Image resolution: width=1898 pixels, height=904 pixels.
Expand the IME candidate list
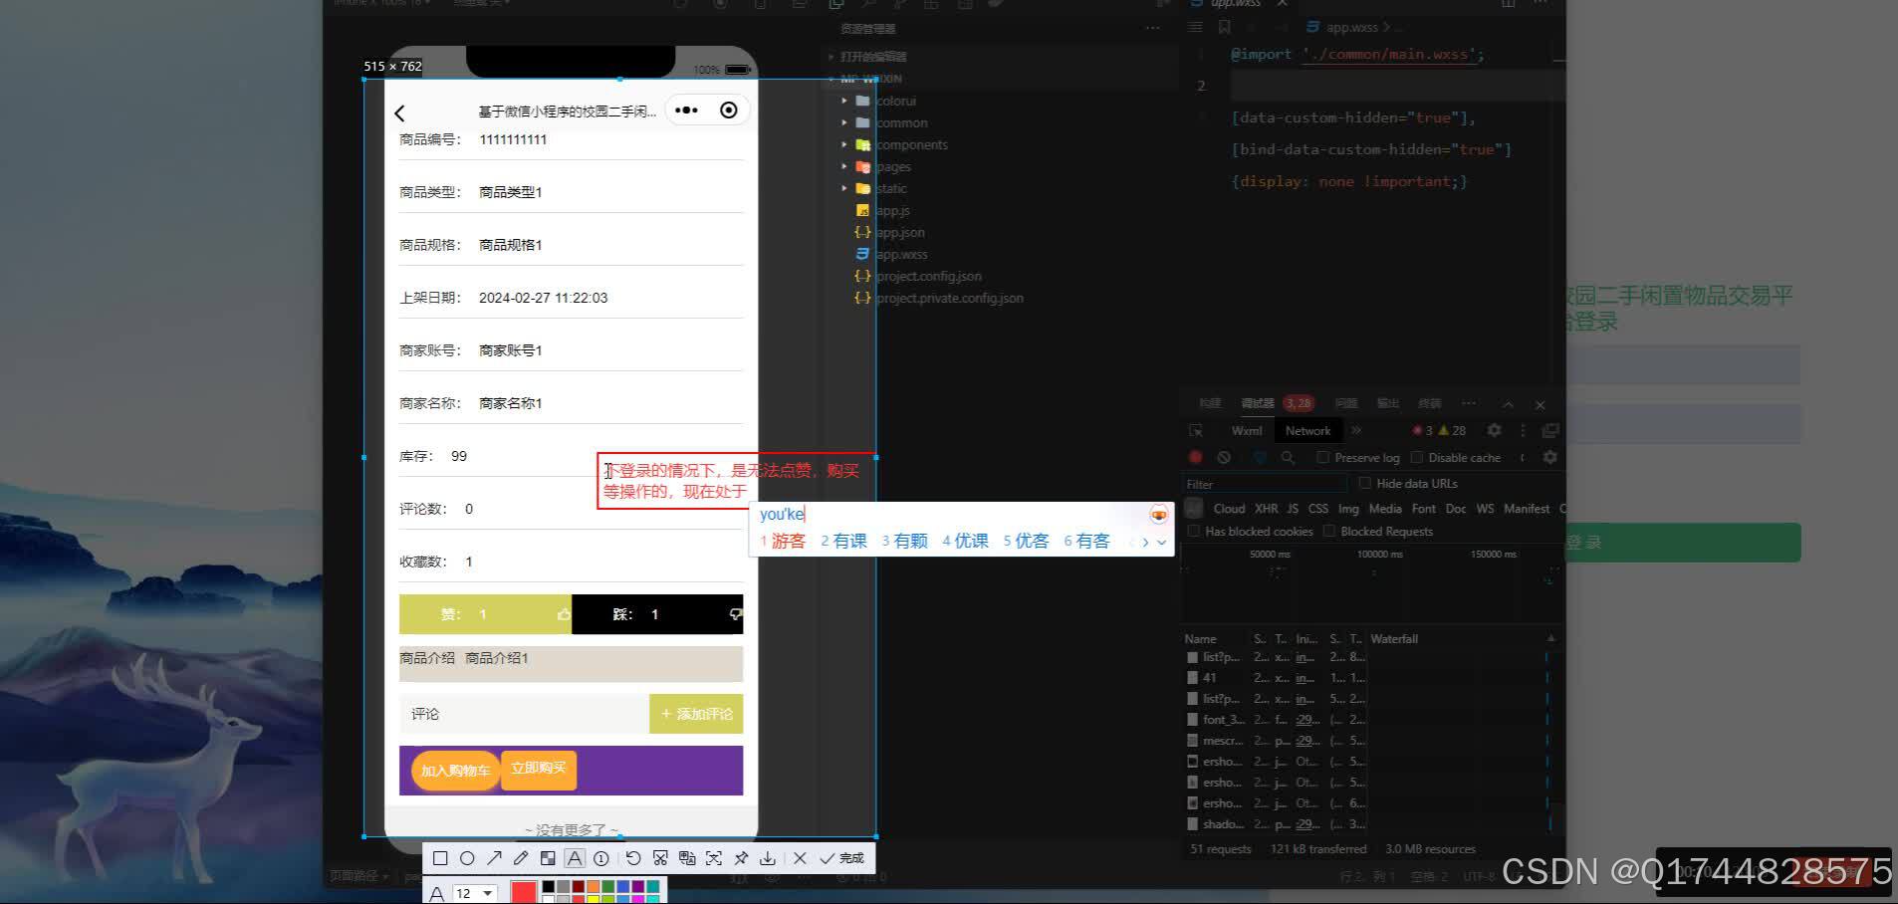click(1161, 543)
